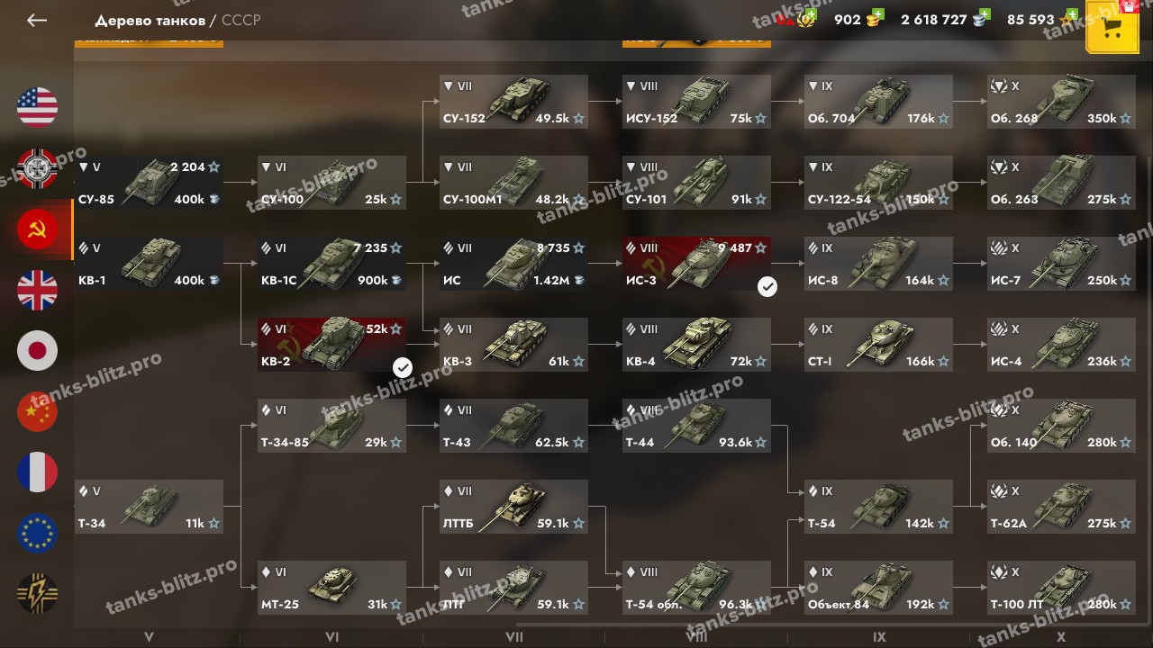Screen dimensions: 1153x648
Task: Open the shop cart button
Action: point(1112,27)
